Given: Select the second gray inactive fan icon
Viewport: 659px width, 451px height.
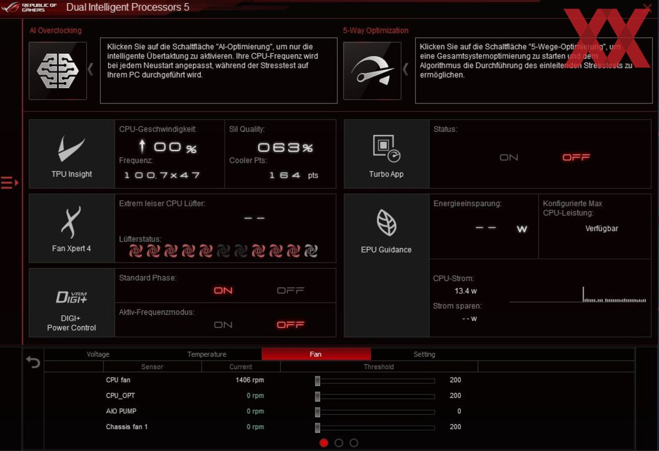Looking at the screenshot, I should [x=241, y=251].
